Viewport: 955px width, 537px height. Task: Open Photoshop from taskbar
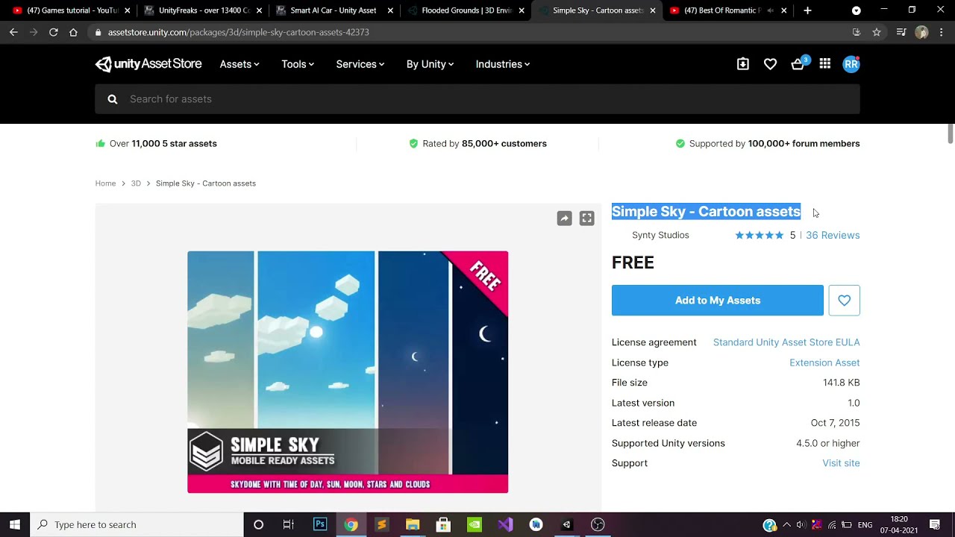(320, 524)
